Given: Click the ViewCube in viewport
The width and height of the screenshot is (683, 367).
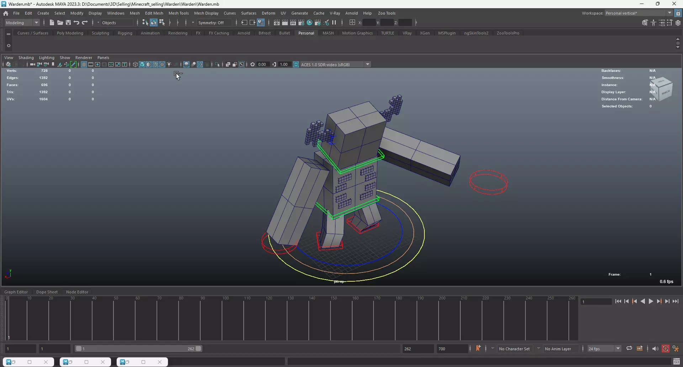Looking at the screenshot, I should tap(662, 89).
